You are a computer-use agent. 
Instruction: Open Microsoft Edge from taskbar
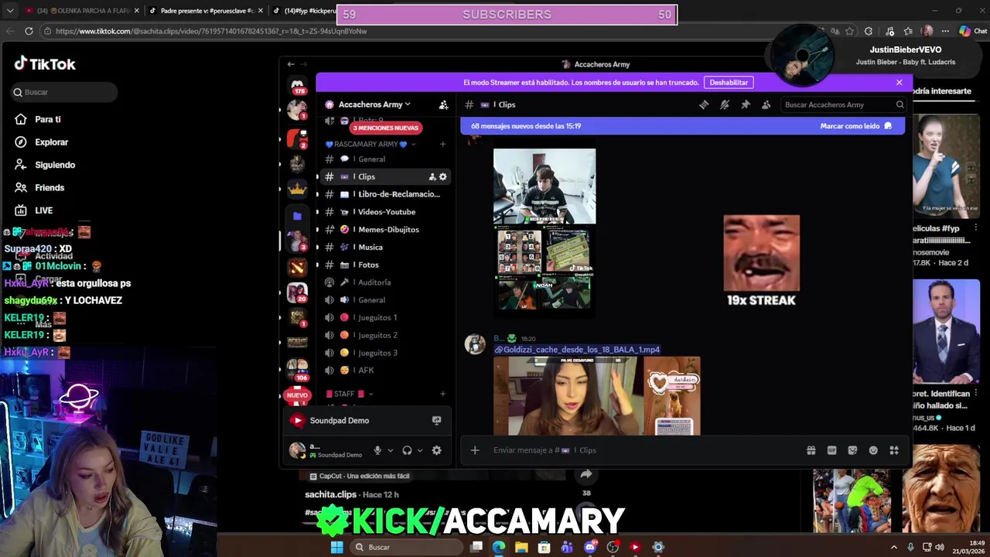click(499, 547)
